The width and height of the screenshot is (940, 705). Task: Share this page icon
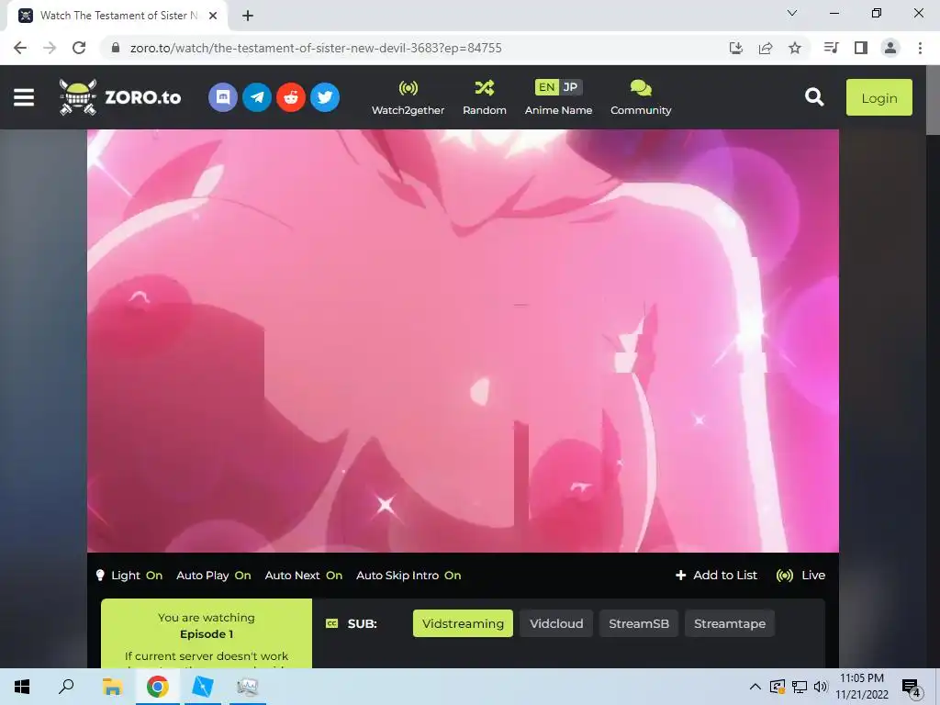[766, 48]
